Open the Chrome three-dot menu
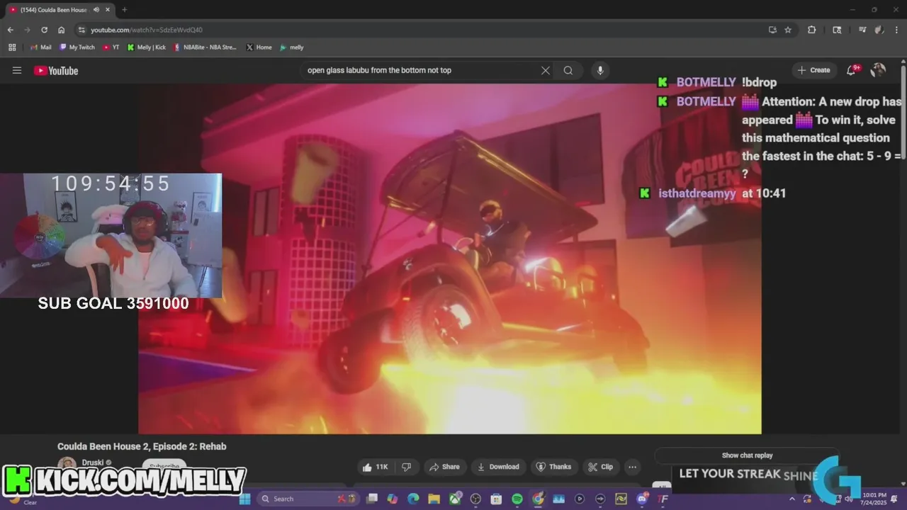 click(x=896, y=30)
